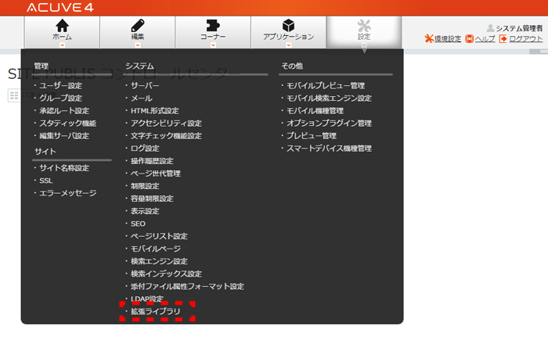Click the cube Application icon
548x347 pixels.
[x=288, y=26]
